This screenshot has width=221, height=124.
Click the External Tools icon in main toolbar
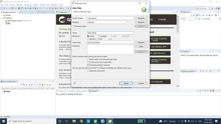(35, 8)
